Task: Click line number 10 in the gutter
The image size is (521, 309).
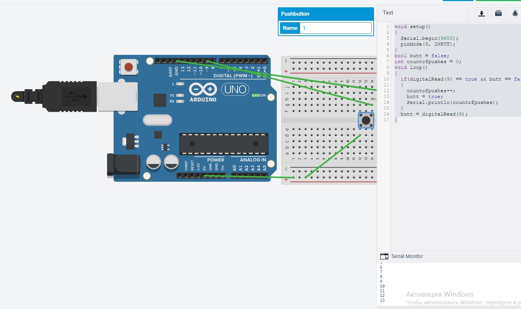Action: (x=386, y=79)
